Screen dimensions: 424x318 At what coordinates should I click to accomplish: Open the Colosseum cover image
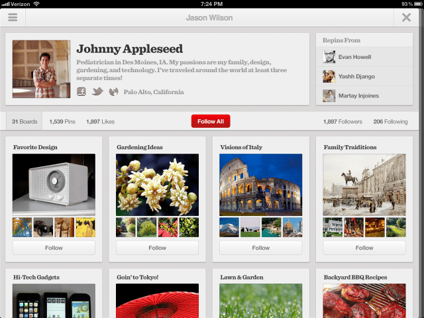(261, 185)
